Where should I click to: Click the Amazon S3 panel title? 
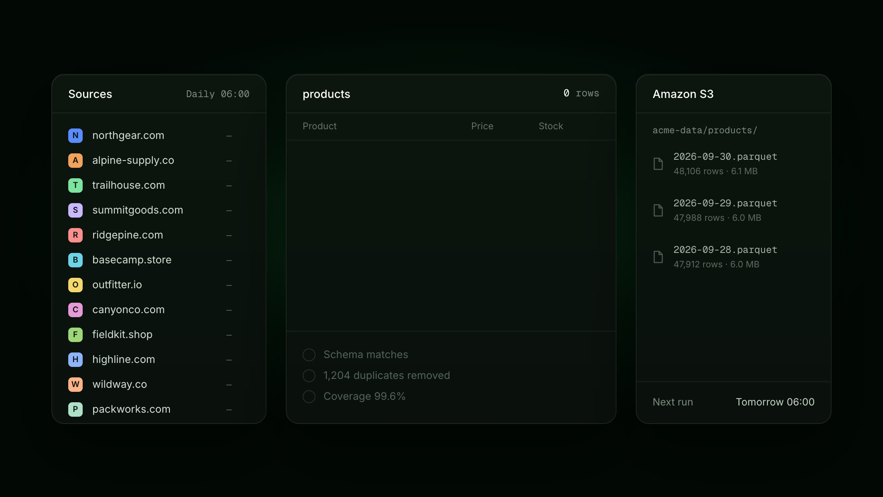[x=683, y=94]
